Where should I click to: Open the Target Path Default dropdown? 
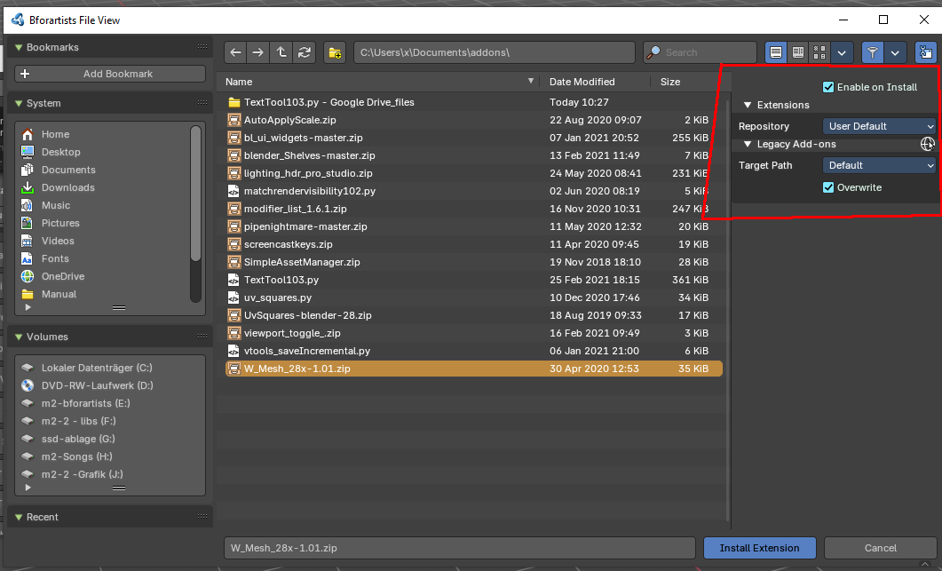[x=880, y=165]
